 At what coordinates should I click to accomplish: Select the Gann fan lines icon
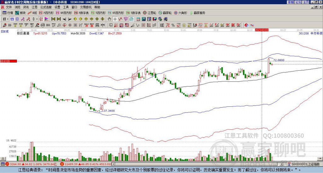pyautogui.click(x=116, y=25)
